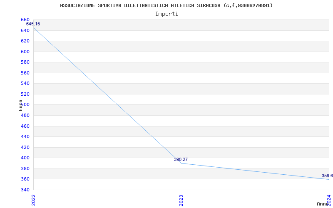
Task: Select the Anno x-axis title
Action: click(323, 204)
